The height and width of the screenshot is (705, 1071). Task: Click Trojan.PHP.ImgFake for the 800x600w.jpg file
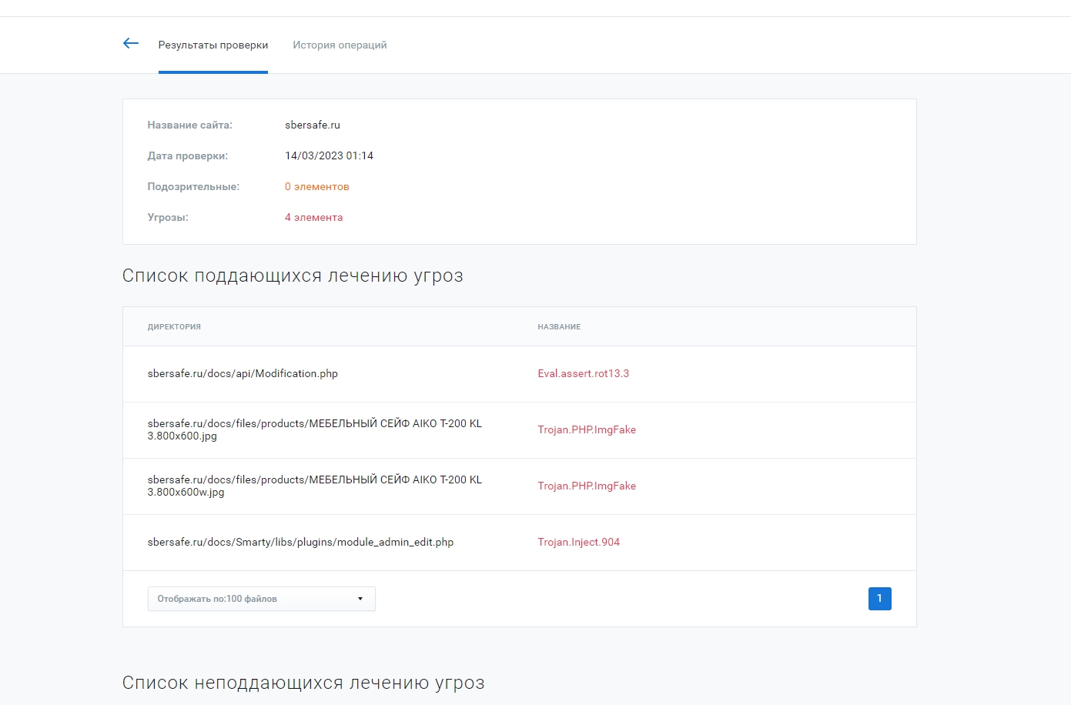[x=587, y=486]
